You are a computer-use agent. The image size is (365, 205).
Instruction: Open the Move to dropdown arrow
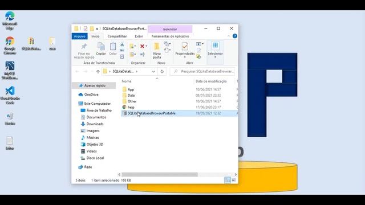[135, 46]
